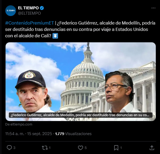Click the article headline caption overlay
Screen dimensions: 160x154
81,115
